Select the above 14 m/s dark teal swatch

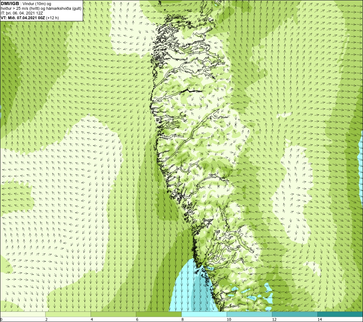[x=340, y=314]
